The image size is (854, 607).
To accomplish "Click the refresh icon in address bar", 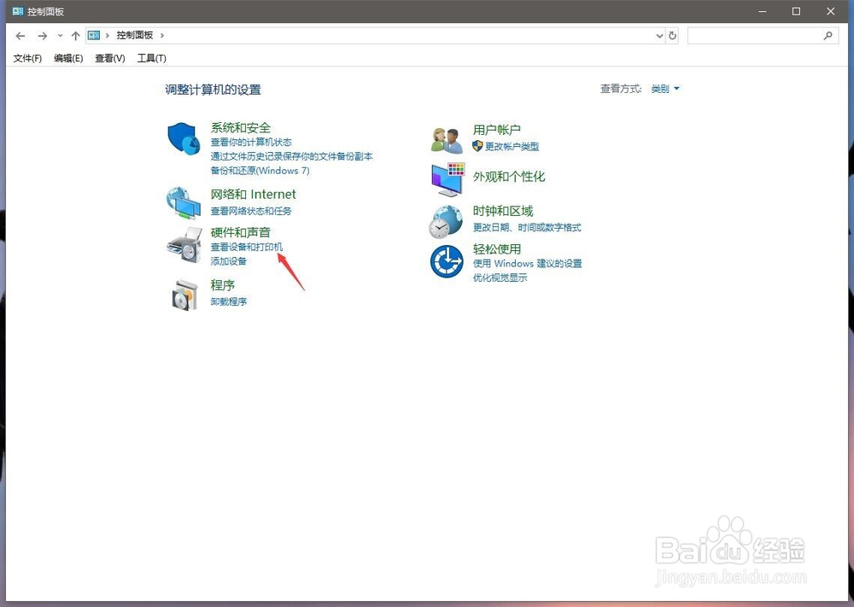I will tap(674, 35).
